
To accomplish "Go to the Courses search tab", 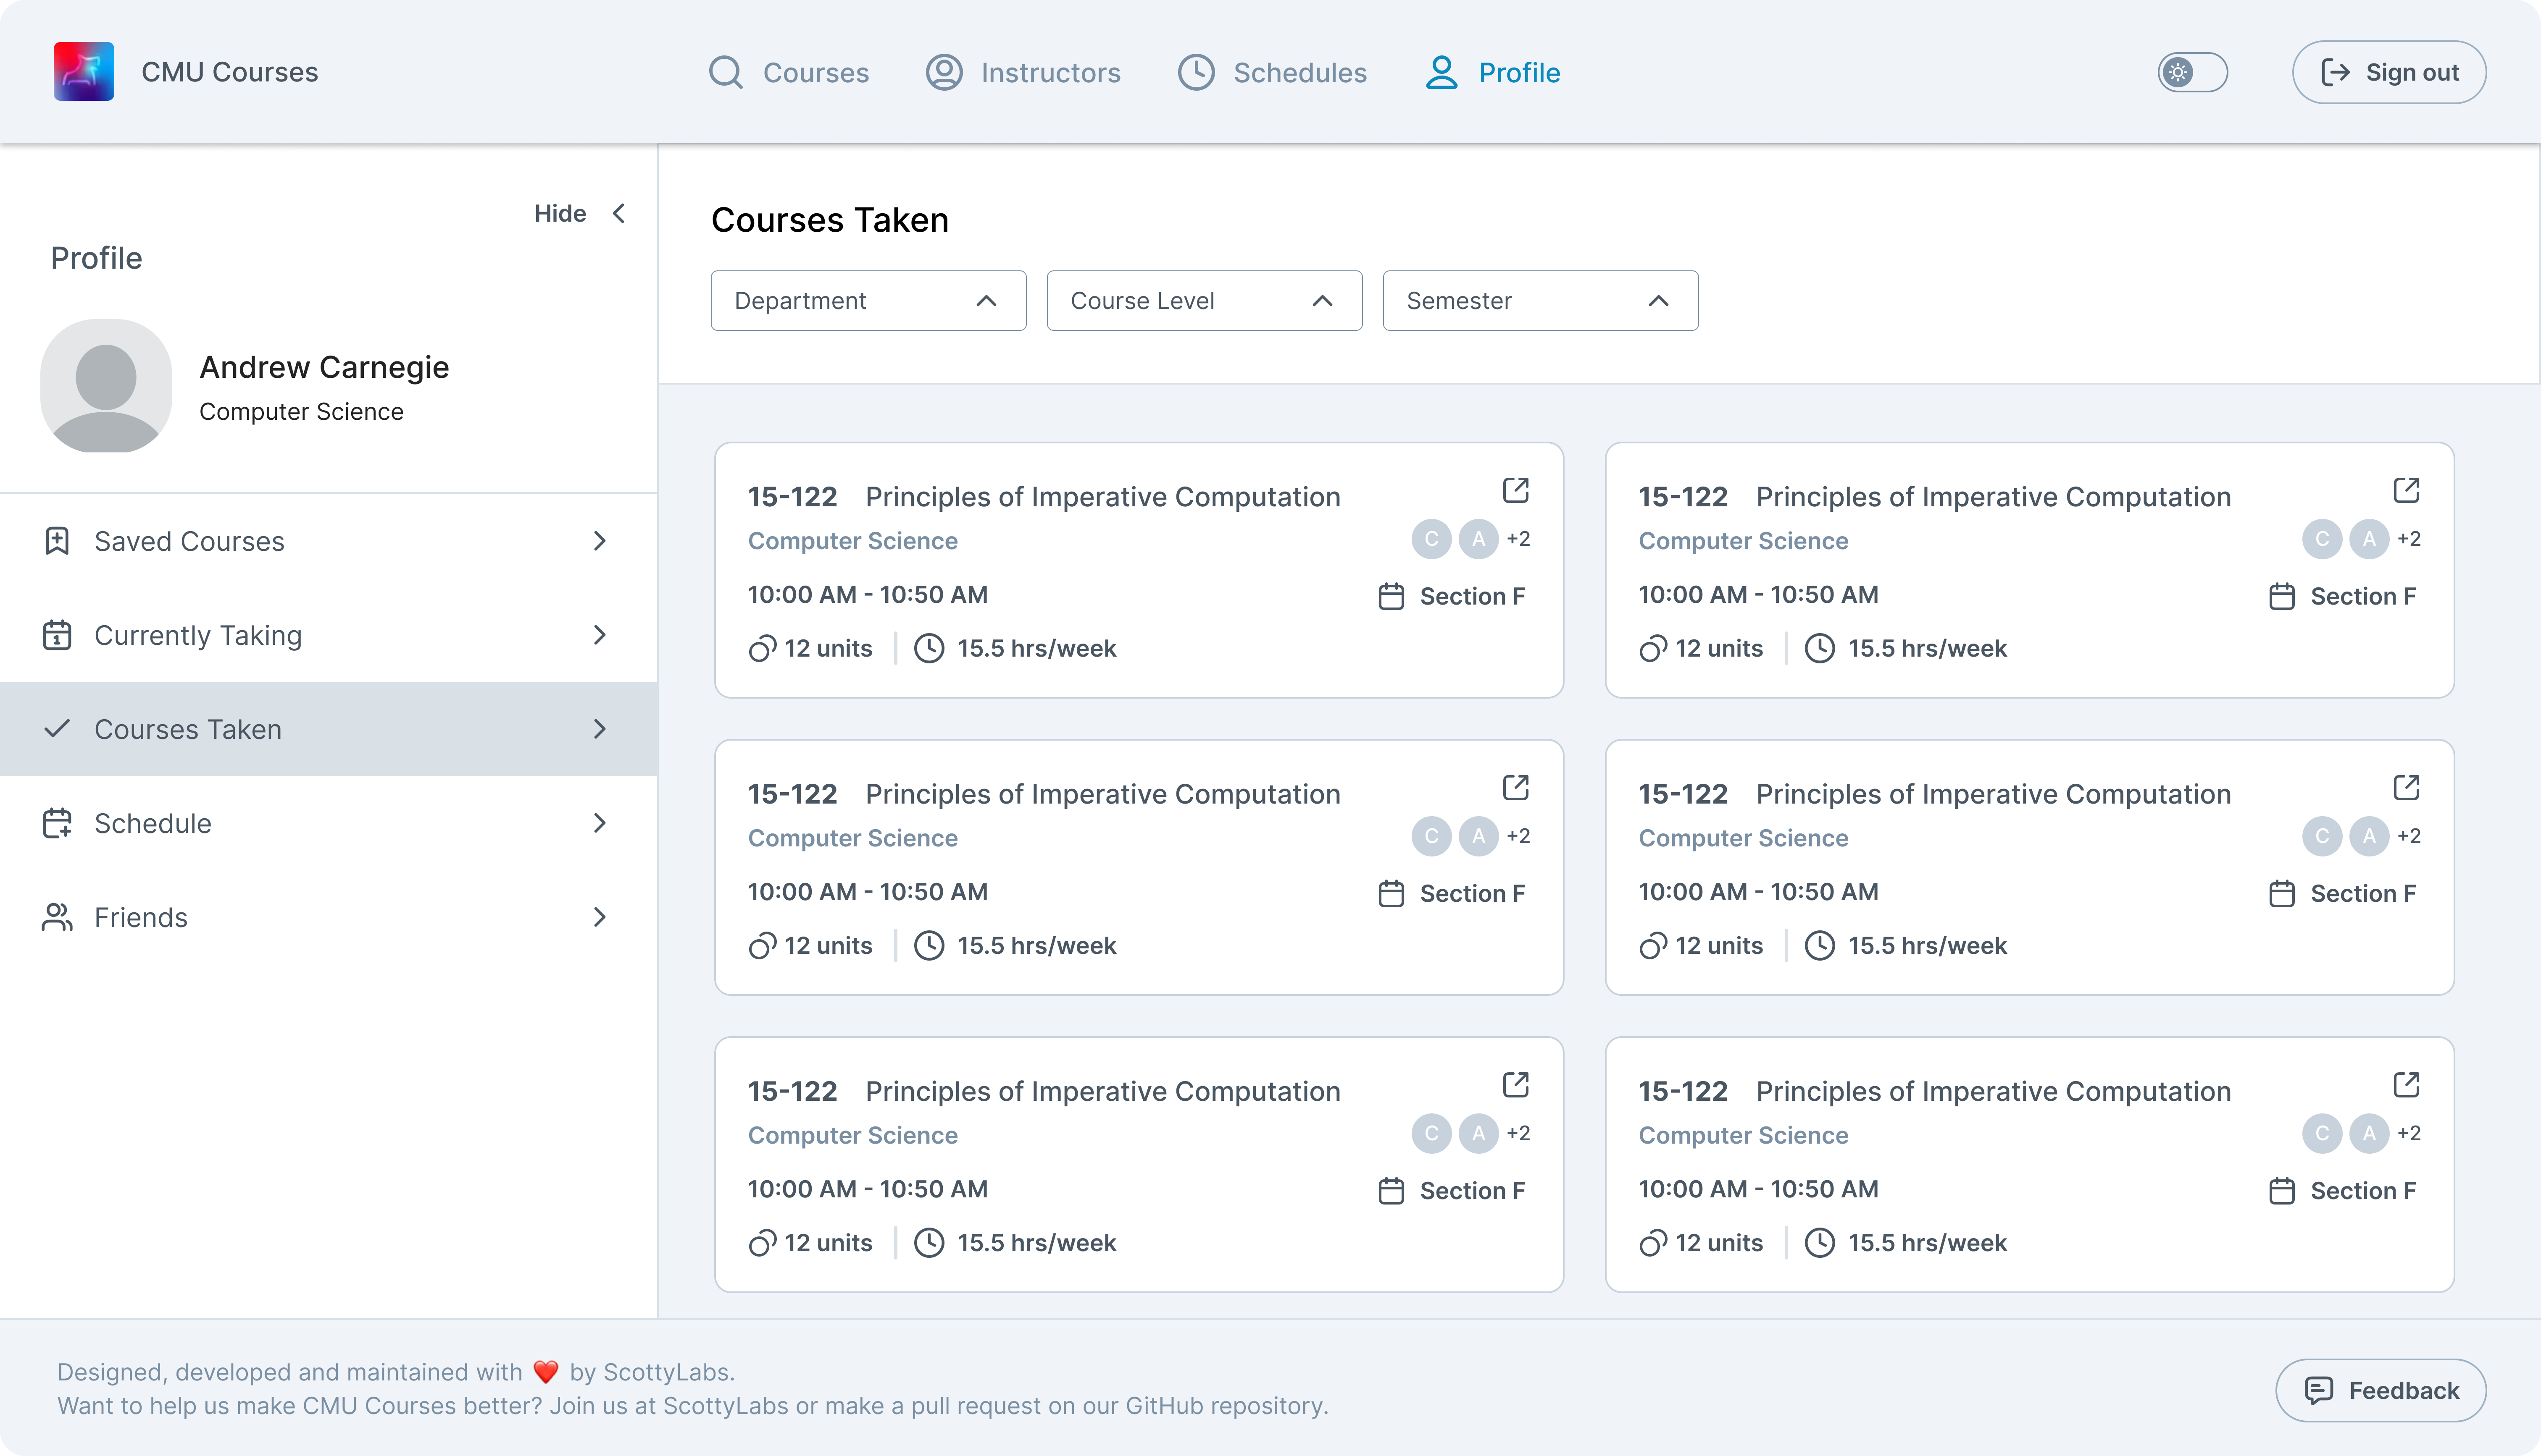I will point(789,72).
